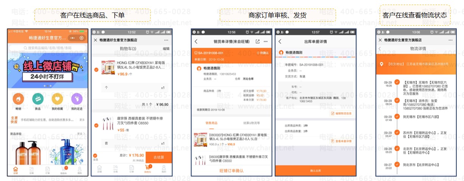The width and height of the screenshot is (464, 181).
Task: Open mini-program menu dots in store home
Action: click(x=72, y=38)
